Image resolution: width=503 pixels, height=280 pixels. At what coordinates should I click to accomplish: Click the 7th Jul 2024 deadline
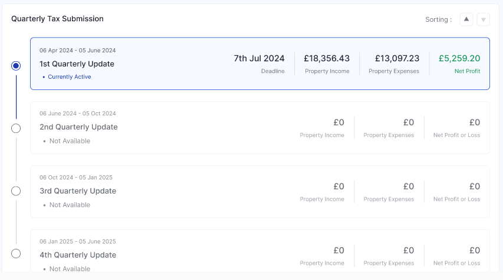[259, 58]
